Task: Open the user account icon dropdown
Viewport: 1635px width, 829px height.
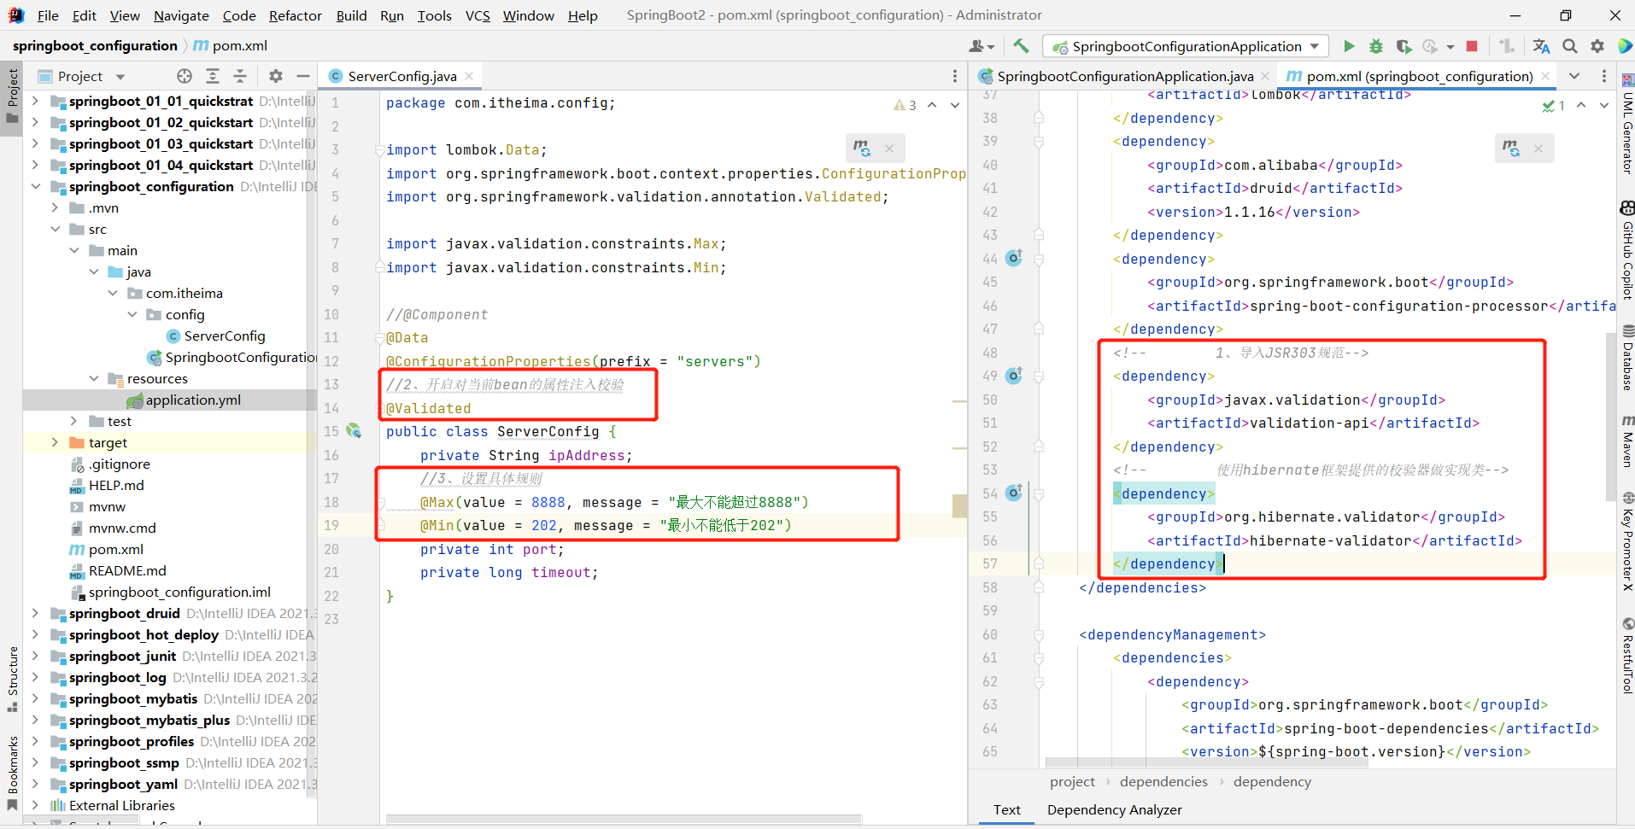Action: click(x=982, y=46)
